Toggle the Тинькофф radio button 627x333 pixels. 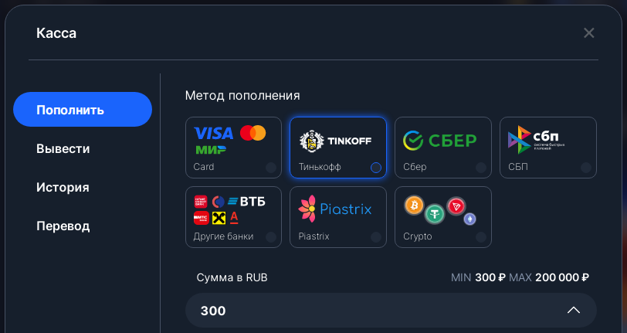click(376, 168)
